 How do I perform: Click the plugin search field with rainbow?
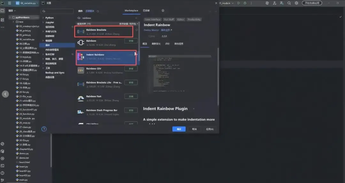107,18
